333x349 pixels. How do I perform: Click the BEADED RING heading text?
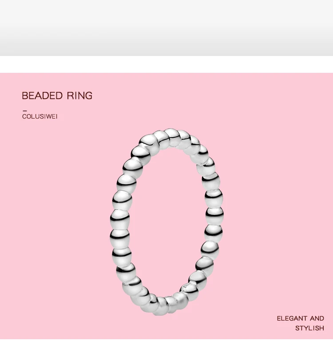coord(57,96)
